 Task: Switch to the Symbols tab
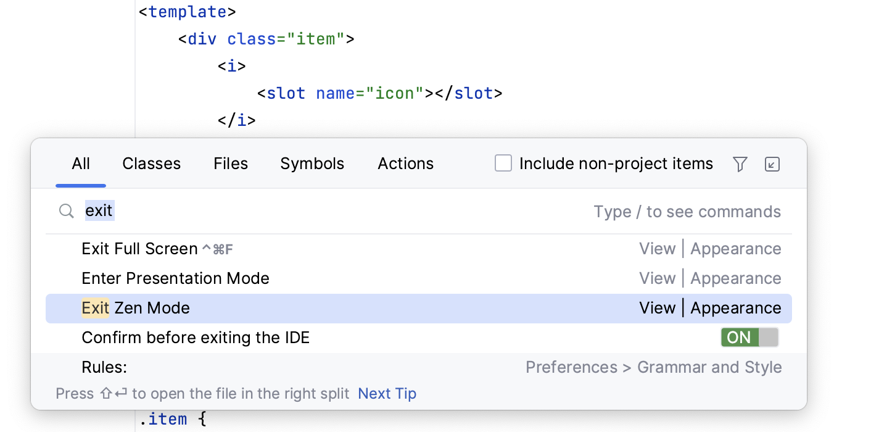point(312,164)
